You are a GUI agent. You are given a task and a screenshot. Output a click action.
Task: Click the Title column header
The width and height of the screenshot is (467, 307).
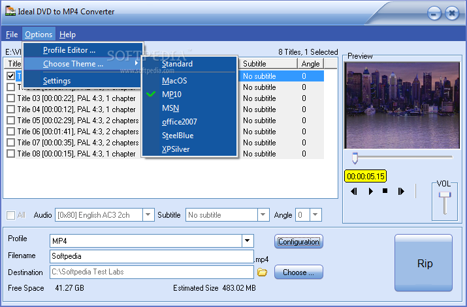click(14, 64)
